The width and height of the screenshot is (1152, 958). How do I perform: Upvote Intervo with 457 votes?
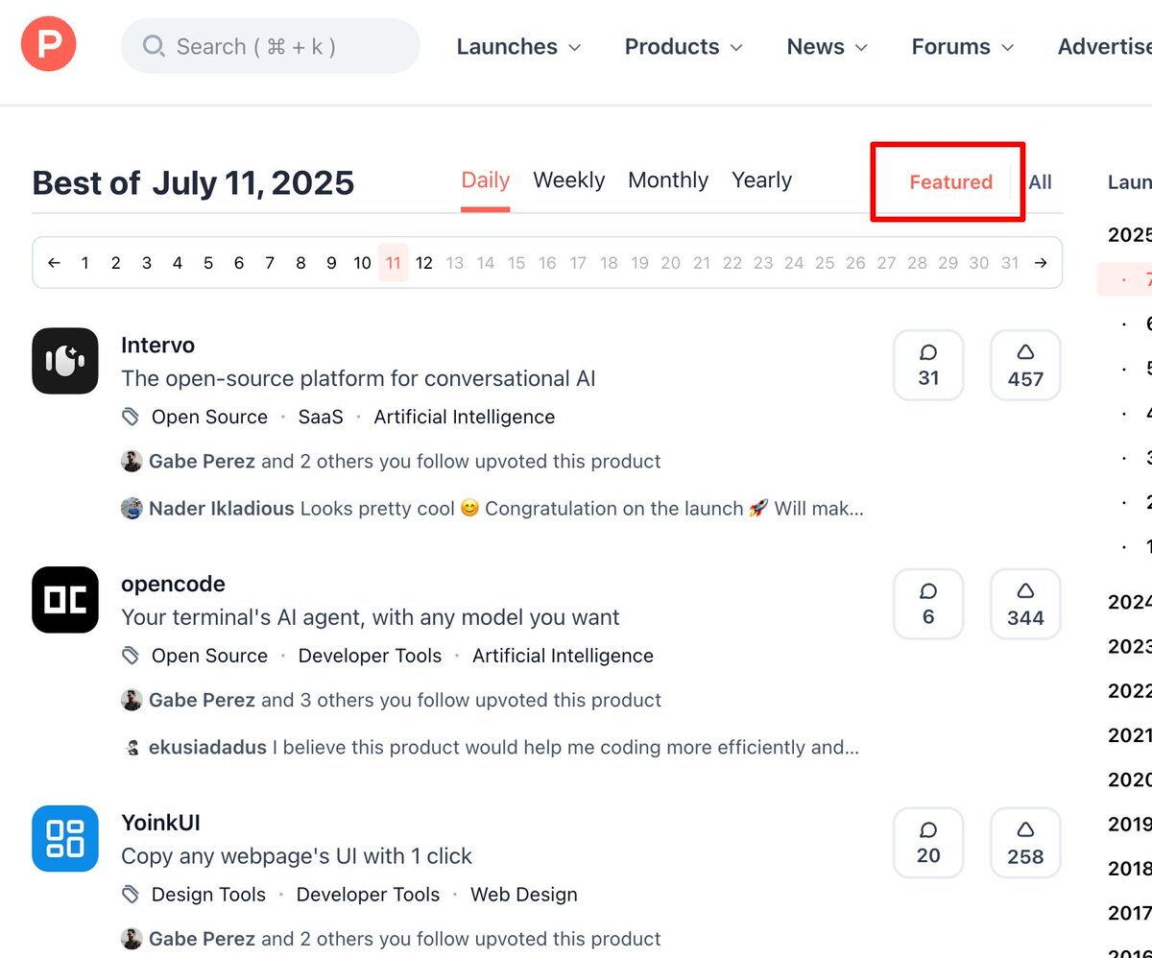(1025, 365)
